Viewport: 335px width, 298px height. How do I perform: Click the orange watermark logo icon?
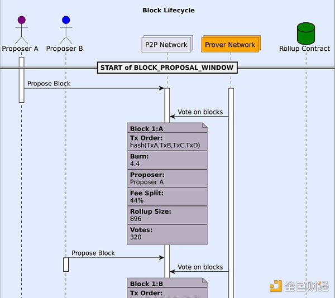point(276,286)
